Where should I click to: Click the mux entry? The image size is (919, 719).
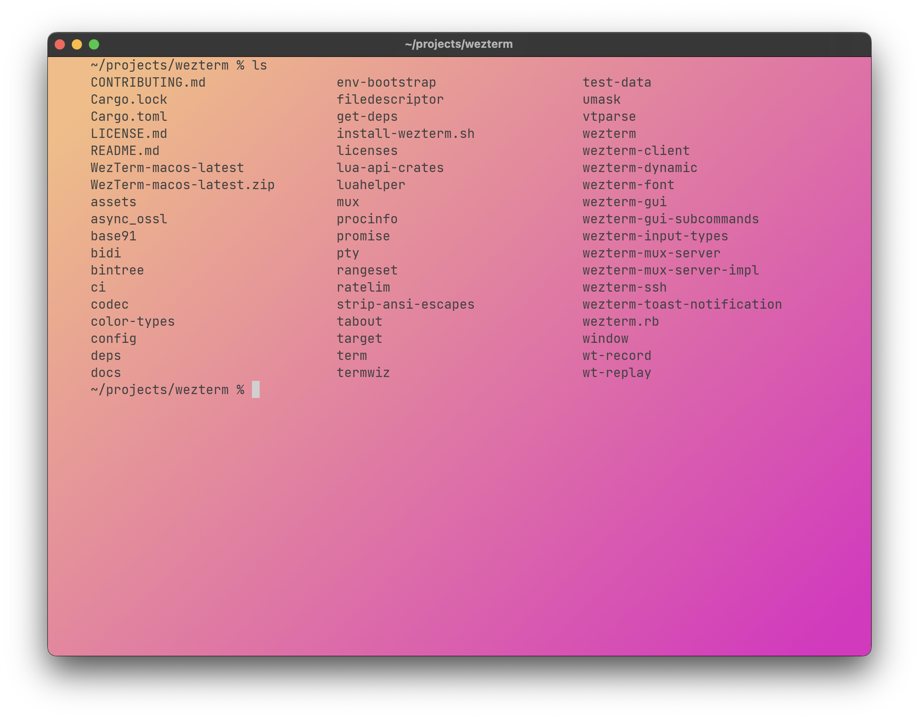tap(348, 202)
